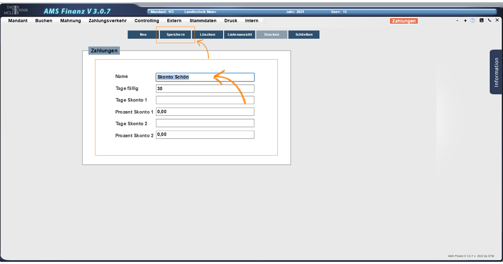Close the application with the X icon
The image size is (503, 264).
point(497,20)
